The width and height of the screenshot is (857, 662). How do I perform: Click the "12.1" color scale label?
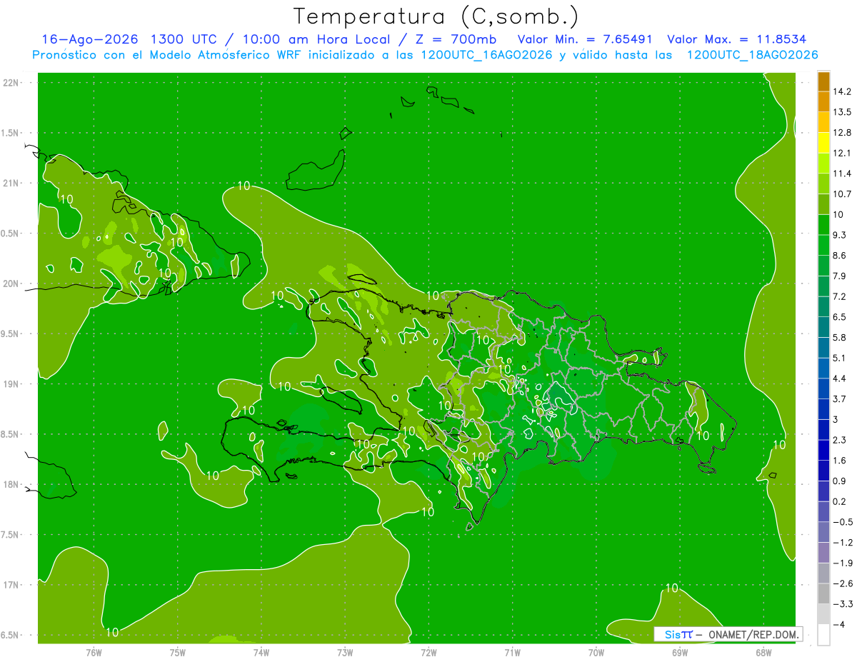842,153
